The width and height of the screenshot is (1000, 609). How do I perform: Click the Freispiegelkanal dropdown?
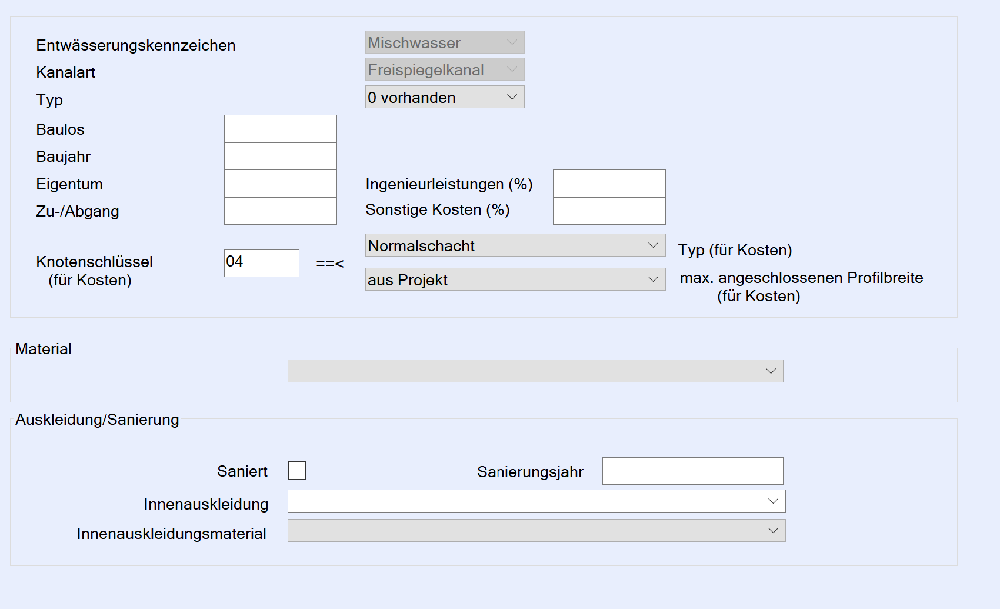pyautogui.click(x=444, y=69)
